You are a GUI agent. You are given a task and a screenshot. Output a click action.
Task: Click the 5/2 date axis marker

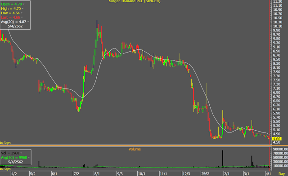pyautogui.click(x=33, y=174)
